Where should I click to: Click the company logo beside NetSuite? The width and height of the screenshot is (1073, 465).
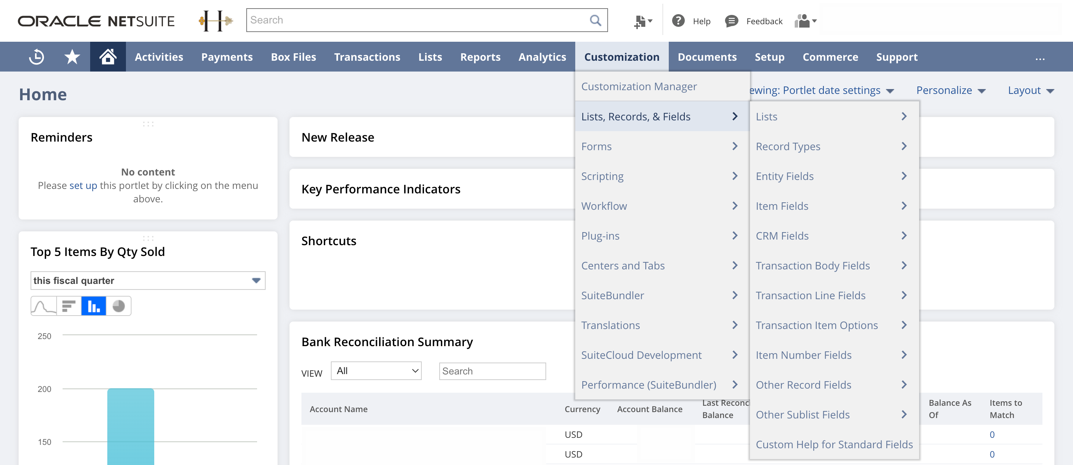215,21
